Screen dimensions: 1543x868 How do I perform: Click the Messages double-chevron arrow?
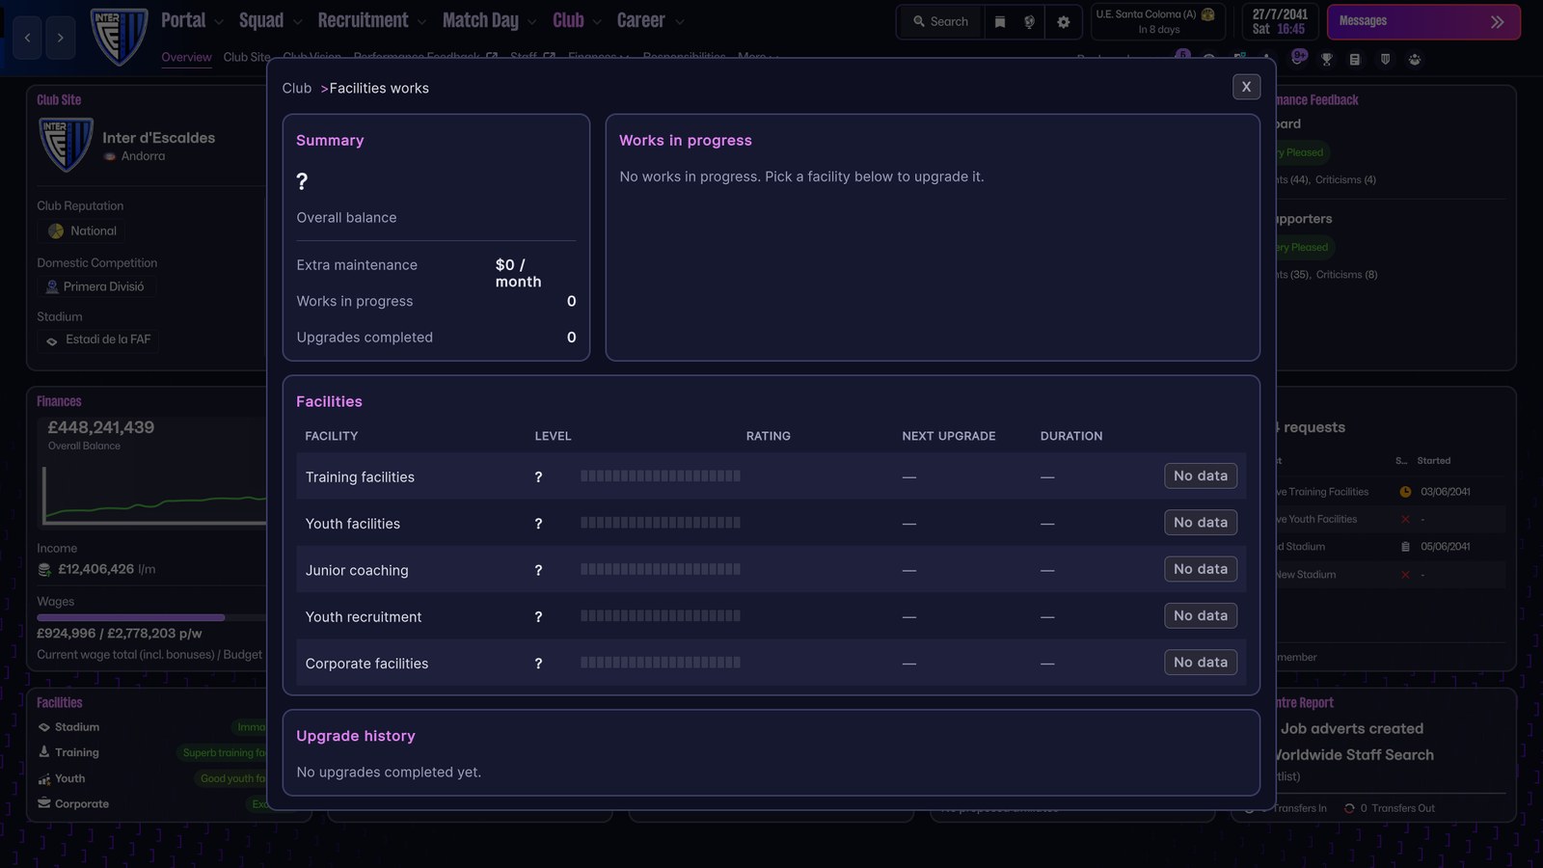tap(1497, 21)
